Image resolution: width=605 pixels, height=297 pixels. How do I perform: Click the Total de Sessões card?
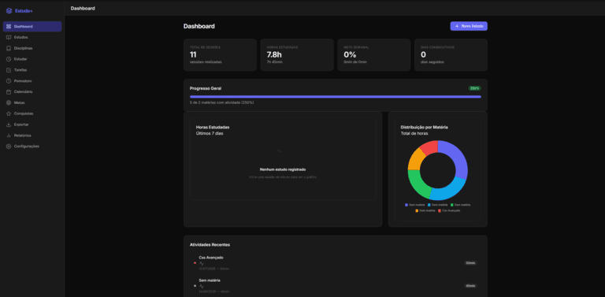(x=220, y=55)
